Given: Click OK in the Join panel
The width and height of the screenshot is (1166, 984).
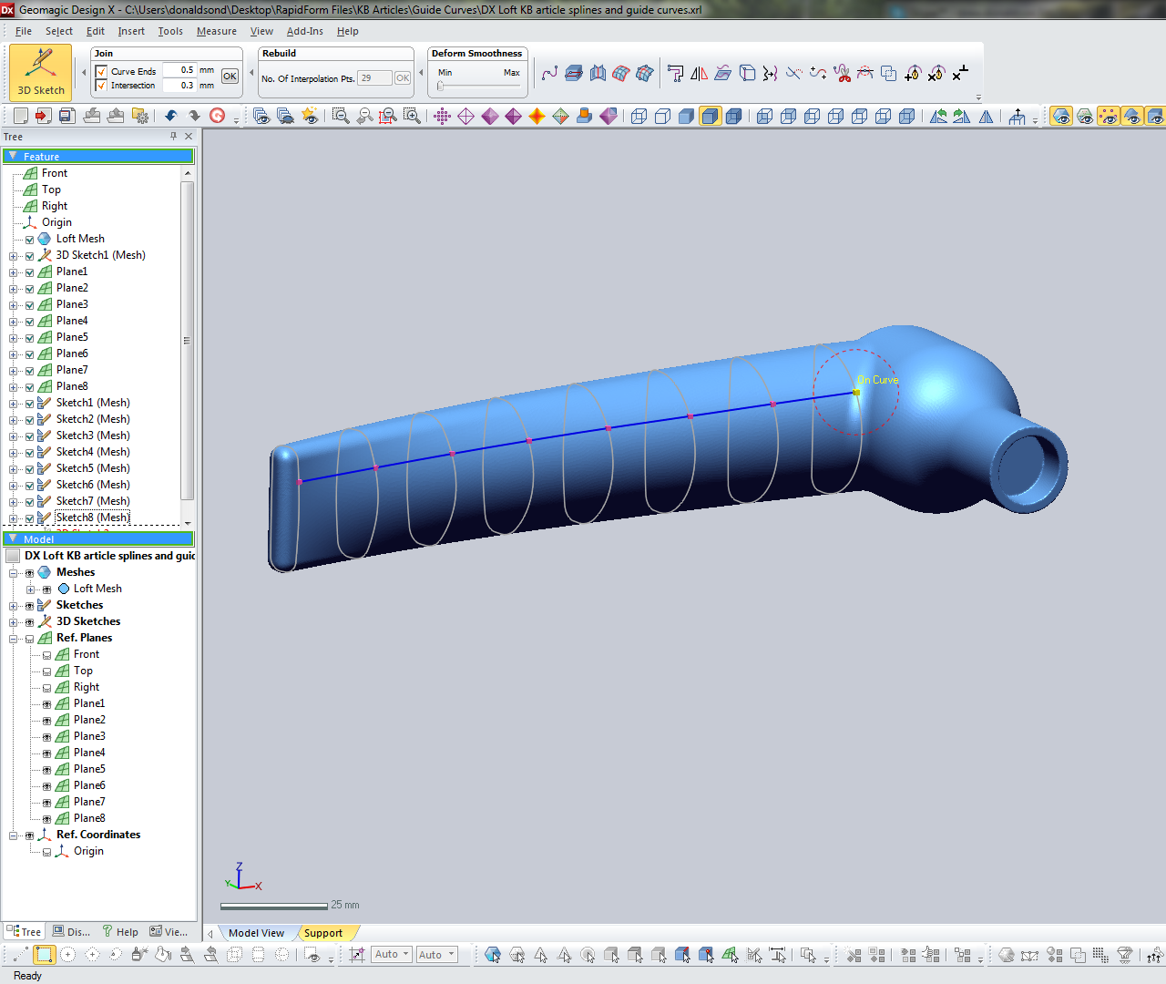Looking at the screenshot, I should [x=230, y=77].
